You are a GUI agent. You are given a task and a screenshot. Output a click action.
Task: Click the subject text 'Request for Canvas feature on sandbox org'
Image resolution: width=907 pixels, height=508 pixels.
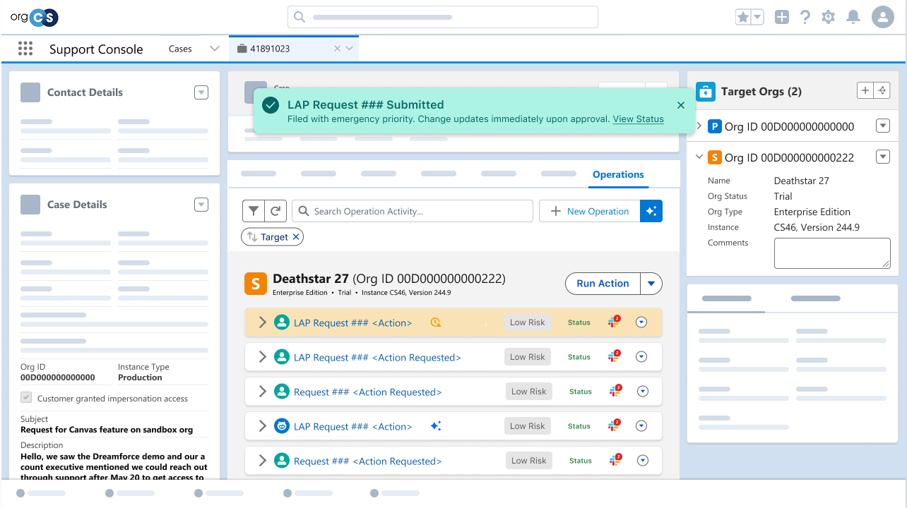tap(107, 430)
